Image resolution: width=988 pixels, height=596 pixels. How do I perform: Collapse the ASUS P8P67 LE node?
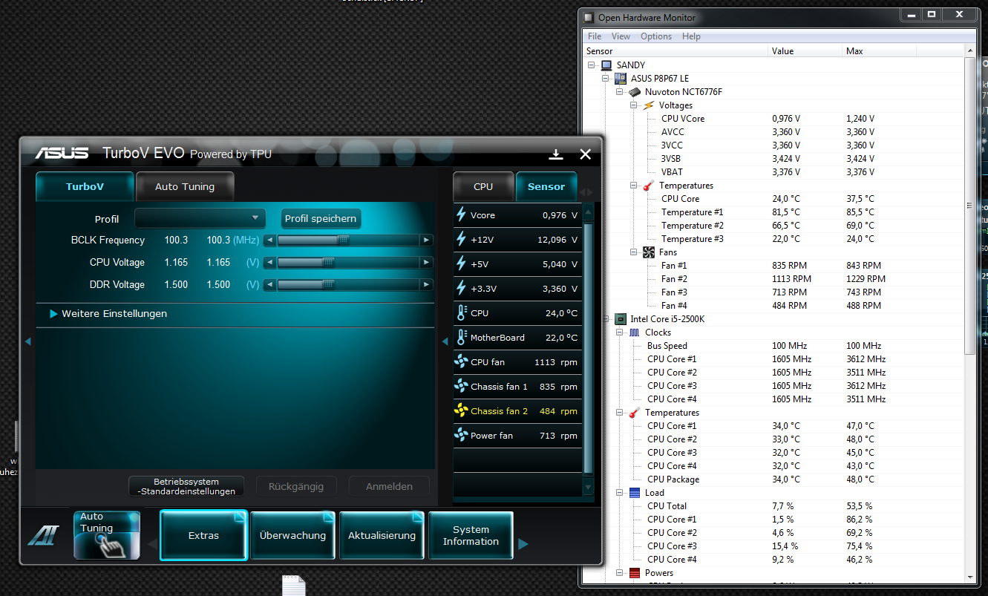[x=606, y=79]
